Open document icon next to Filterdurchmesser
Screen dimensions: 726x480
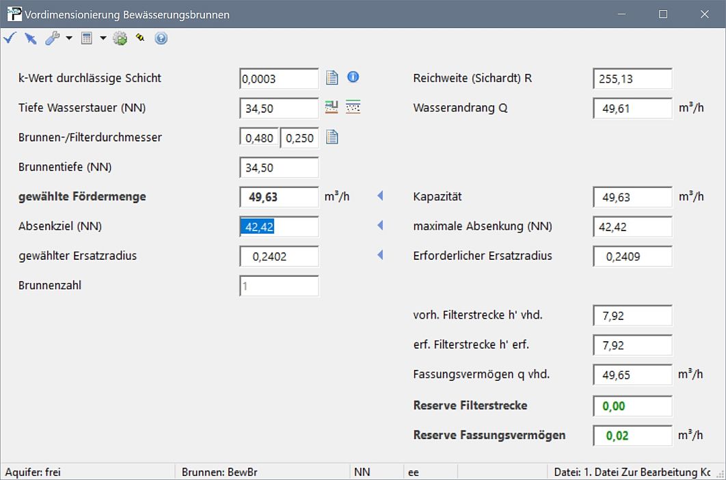coord(332,137)
